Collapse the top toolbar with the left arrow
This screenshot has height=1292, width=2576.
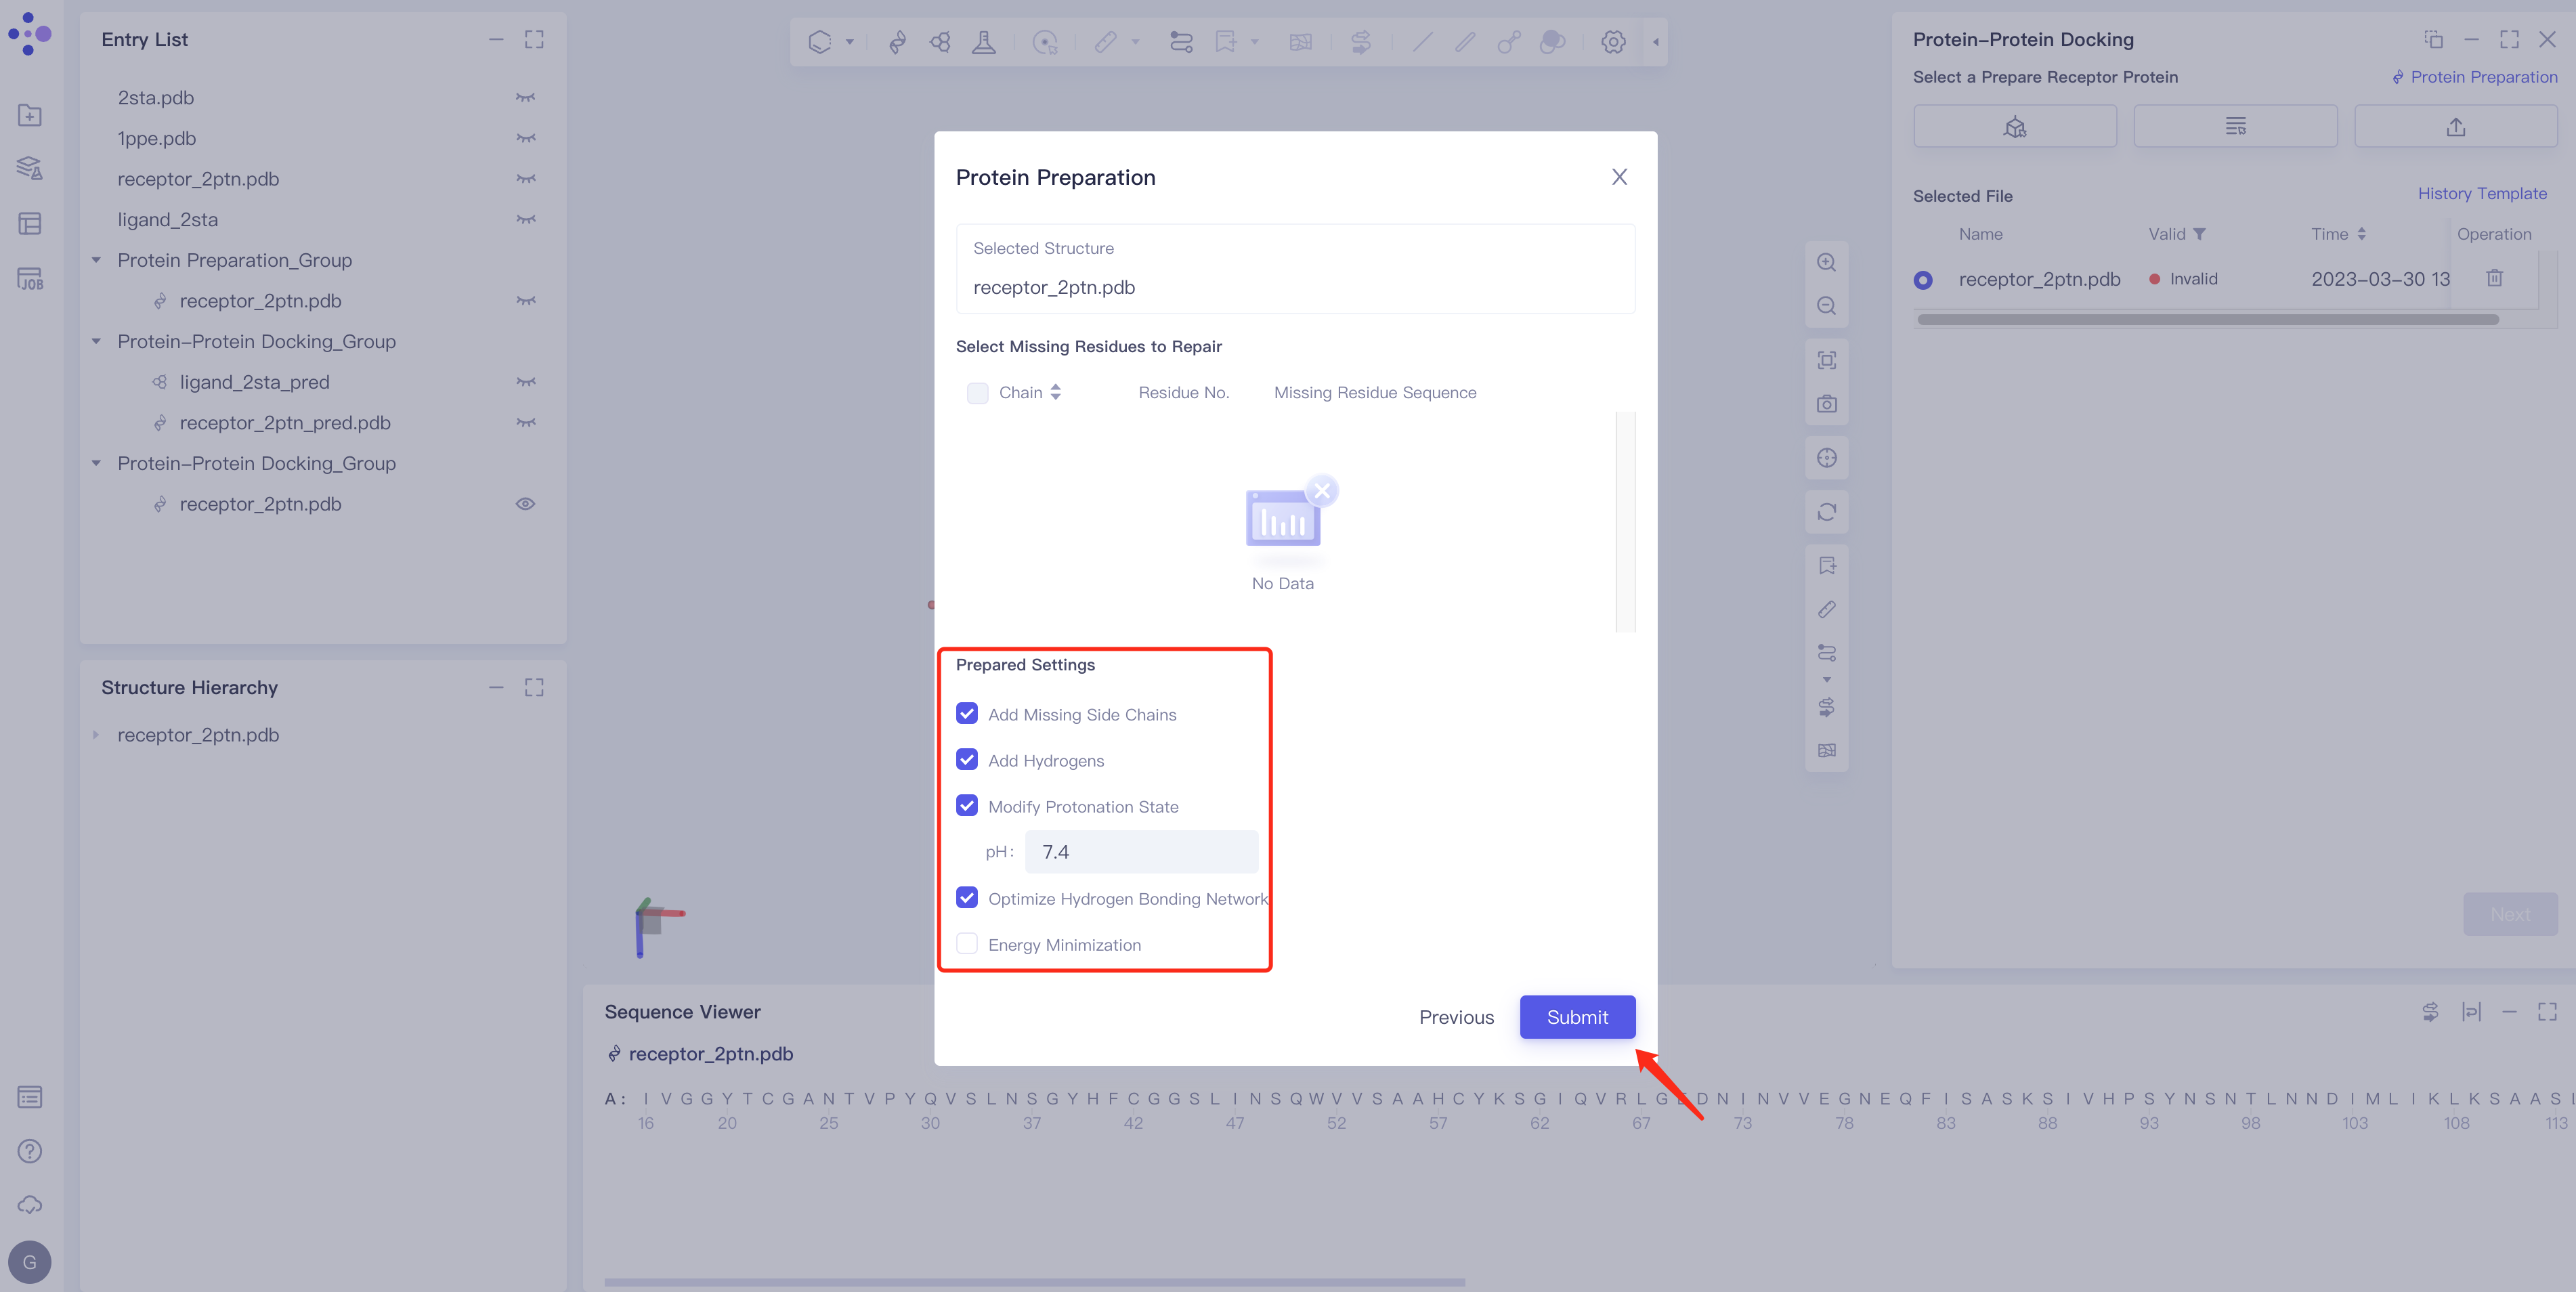coord(1655,42)
